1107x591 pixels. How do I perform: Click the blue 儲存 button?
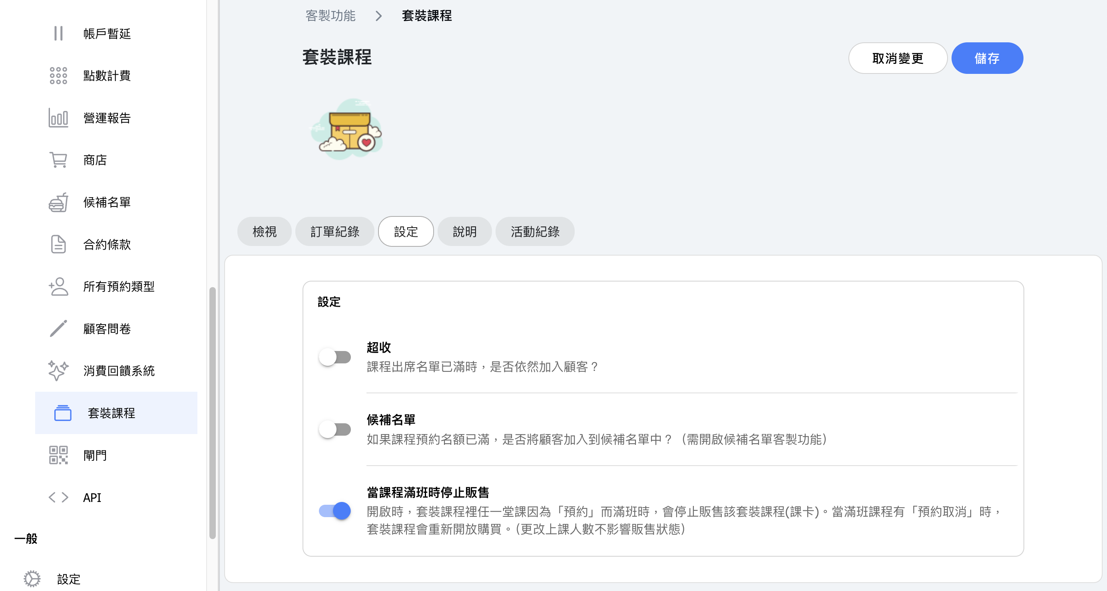987,58
